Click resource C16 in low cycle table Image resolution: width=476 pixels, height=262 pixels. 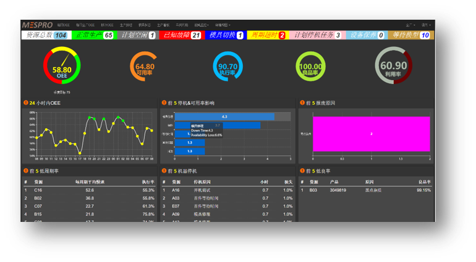pyautogui.click(x=38, y=190)
